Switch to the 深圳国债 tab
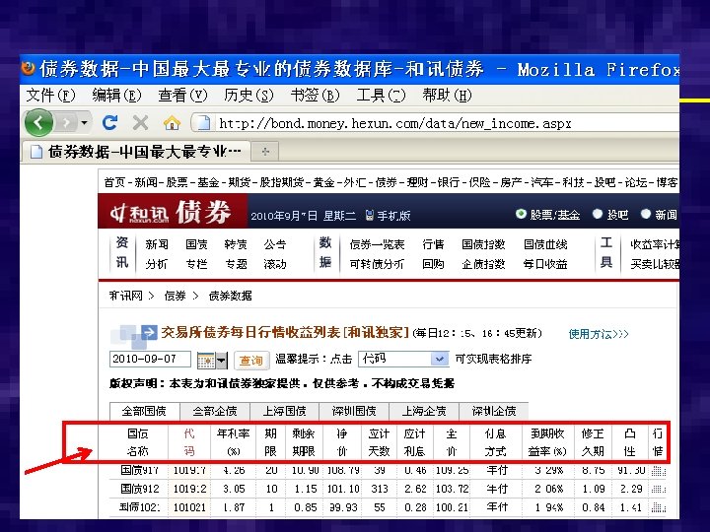This screenshot has width=710, height=532. (354, 411)
